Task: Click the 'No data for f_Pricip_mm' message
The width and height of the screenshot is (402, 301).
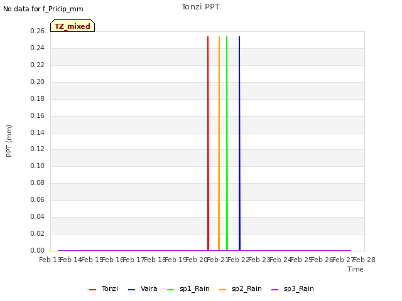Action: click(43, 9)
